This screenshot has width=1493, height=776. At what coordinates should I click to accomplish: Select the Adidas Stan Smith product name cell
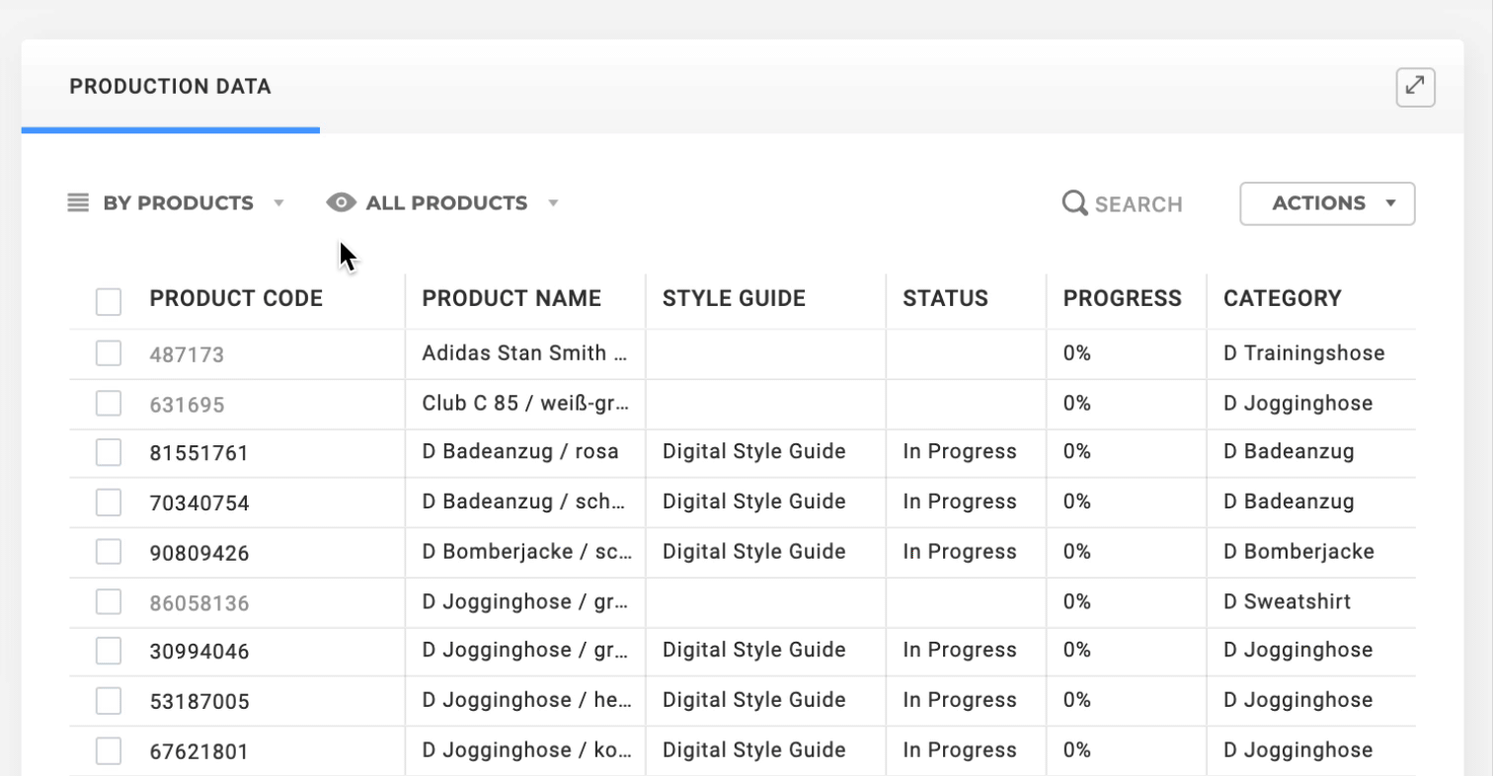tap(524, 353)
